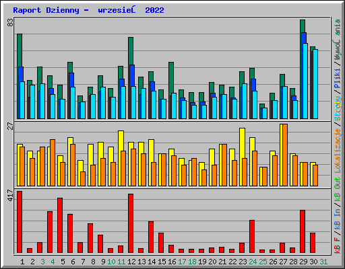Click the dark green hits bar for day 12
The image size is (345, 269).
(131, 51)
